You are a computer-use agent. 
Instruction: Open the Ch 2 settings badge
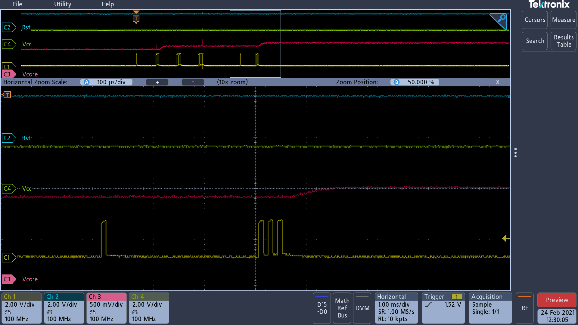tap(64, 308)
